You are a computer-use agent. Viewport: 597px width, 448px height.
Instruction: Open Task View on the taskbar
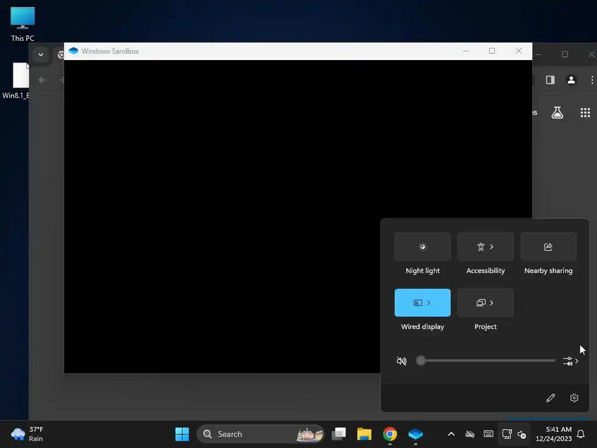(x=339, y=434)
